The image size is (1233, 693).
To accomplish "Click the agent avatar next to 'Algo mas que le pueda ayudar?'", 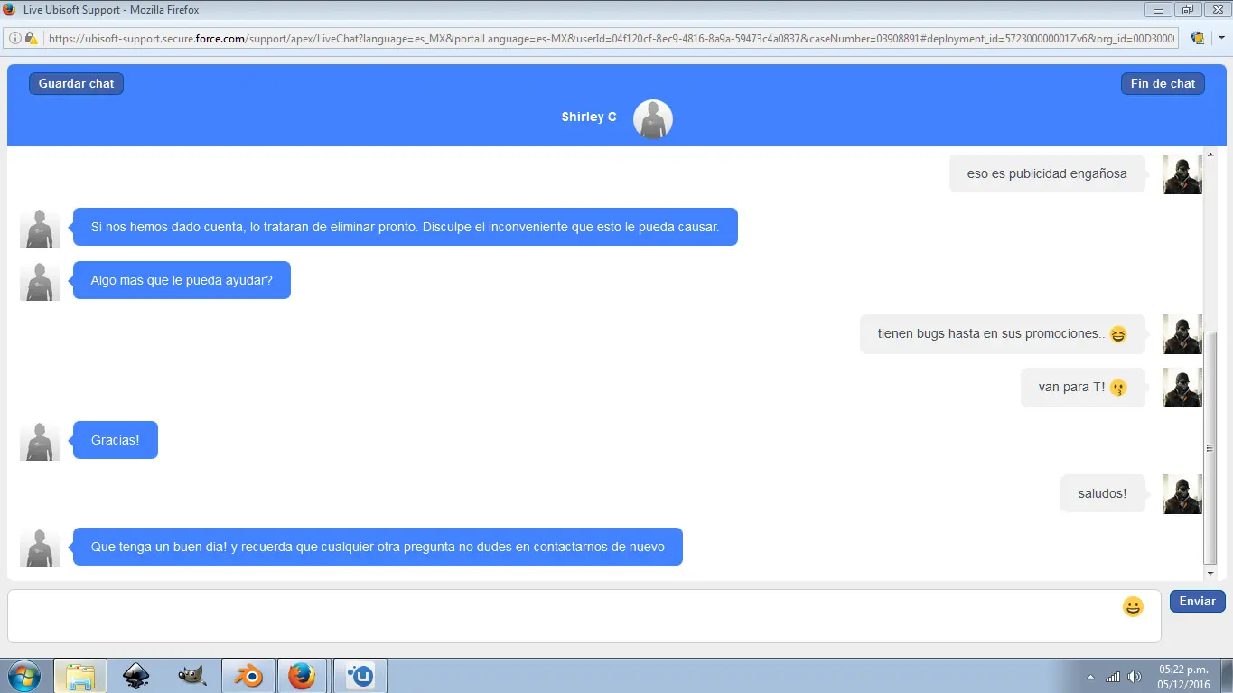I will click(x=40, y=280).
